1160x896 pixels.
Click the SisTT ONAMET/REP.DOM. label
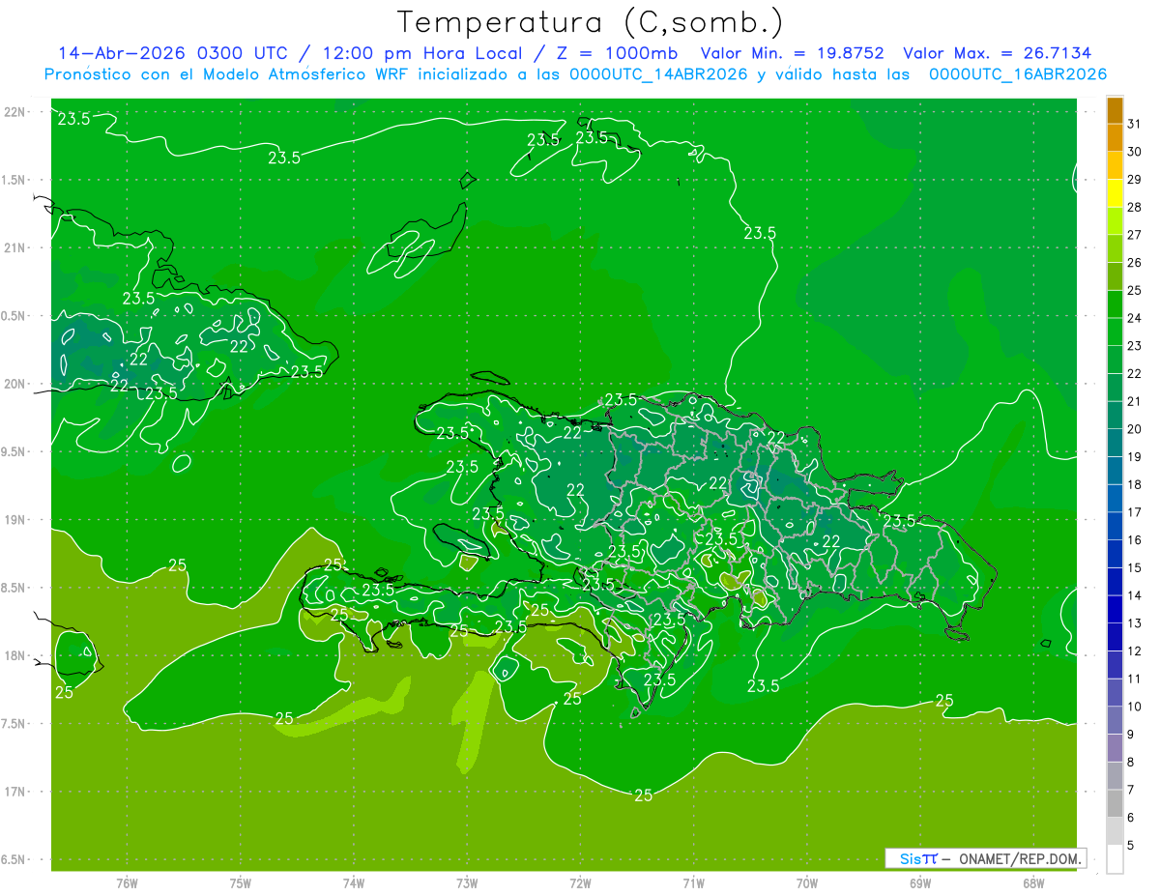point(986,858)
